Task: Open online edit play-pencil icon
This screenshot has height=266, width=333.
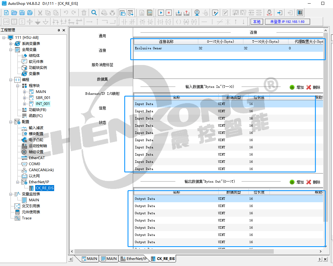Action: (x=215, y=13)
